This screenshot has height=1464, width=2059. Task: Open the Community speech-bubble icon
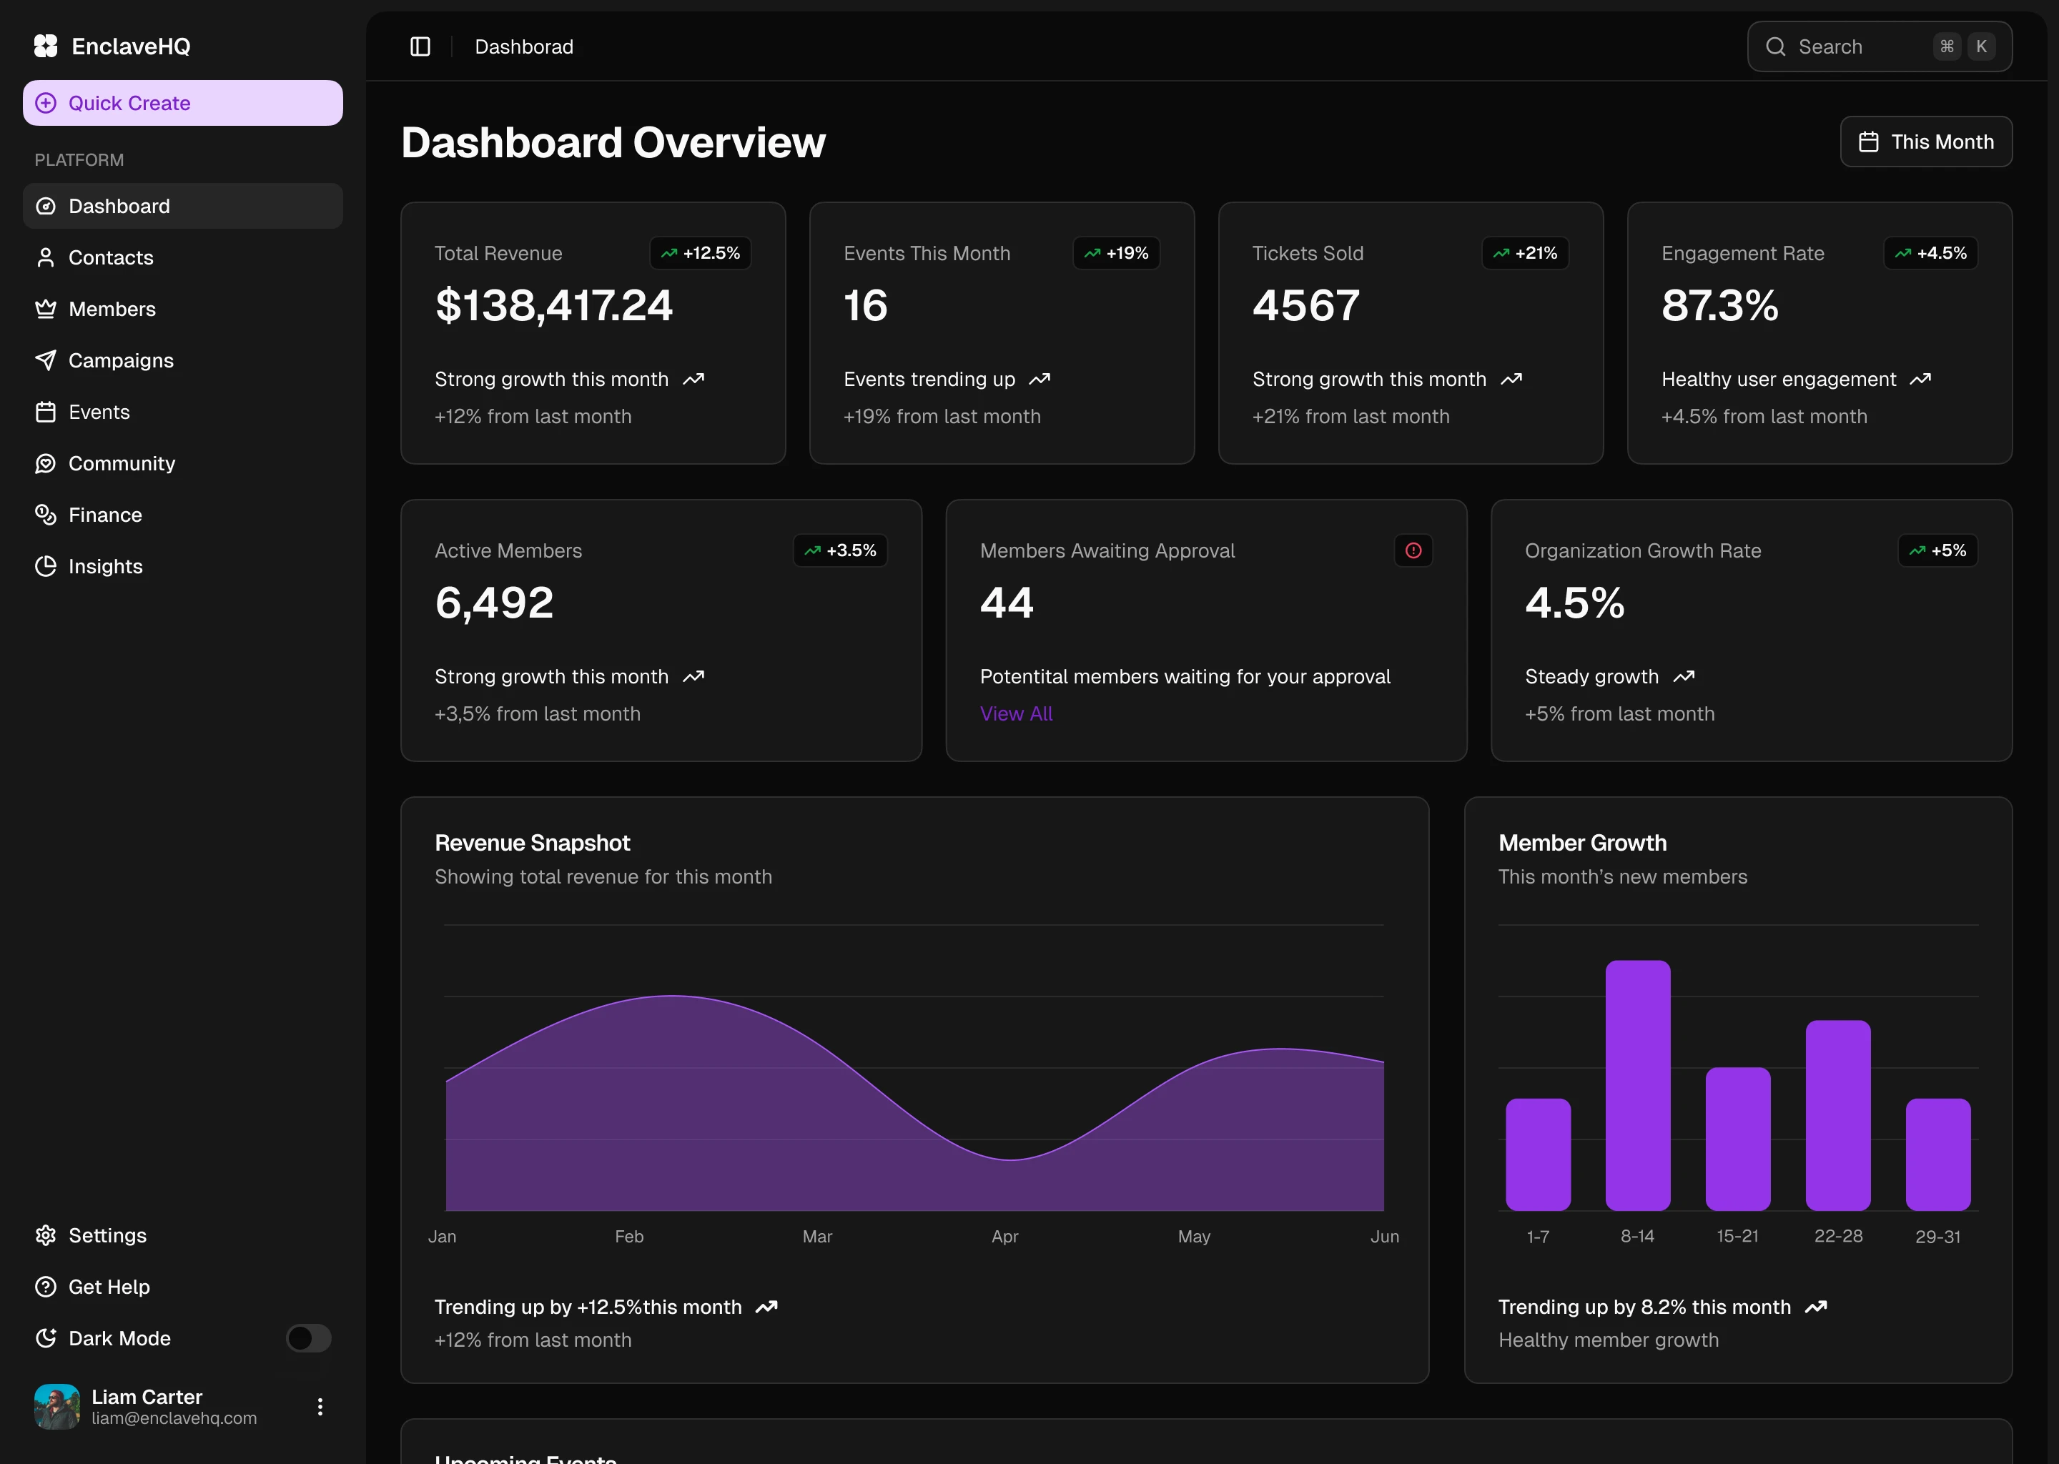click(46, 463)
